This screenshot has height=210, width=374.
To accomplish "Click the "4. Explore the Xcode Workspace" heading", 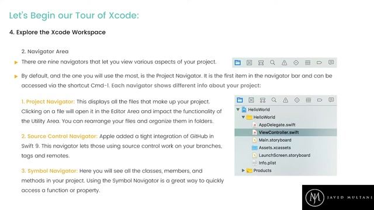I will tap(57, 32).
